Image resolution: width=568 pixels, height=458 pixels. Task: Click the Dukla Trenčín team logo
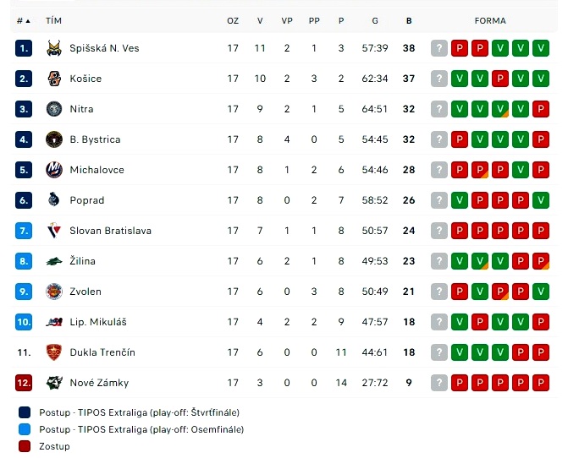point(54,352)
